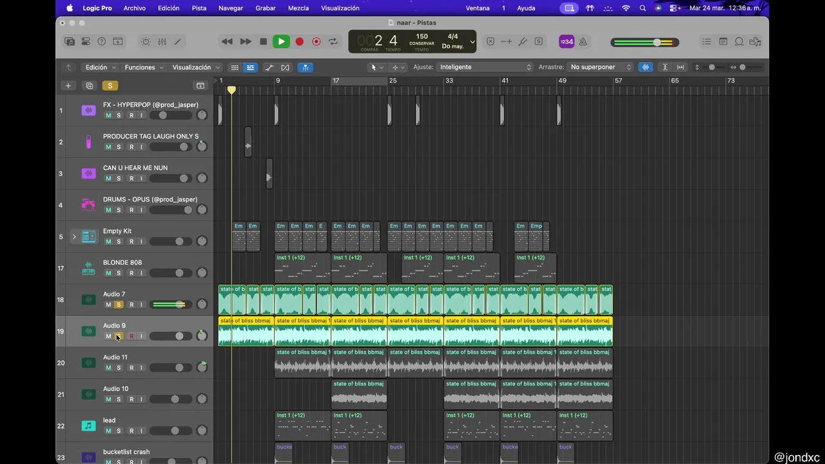The width and height of the screenshot is (825, 464).
Task: Open the secondary marquee tool menu
Action: point(399,67)
